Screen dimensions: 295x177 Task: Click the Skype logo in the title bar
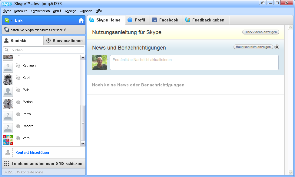point(7,4)
